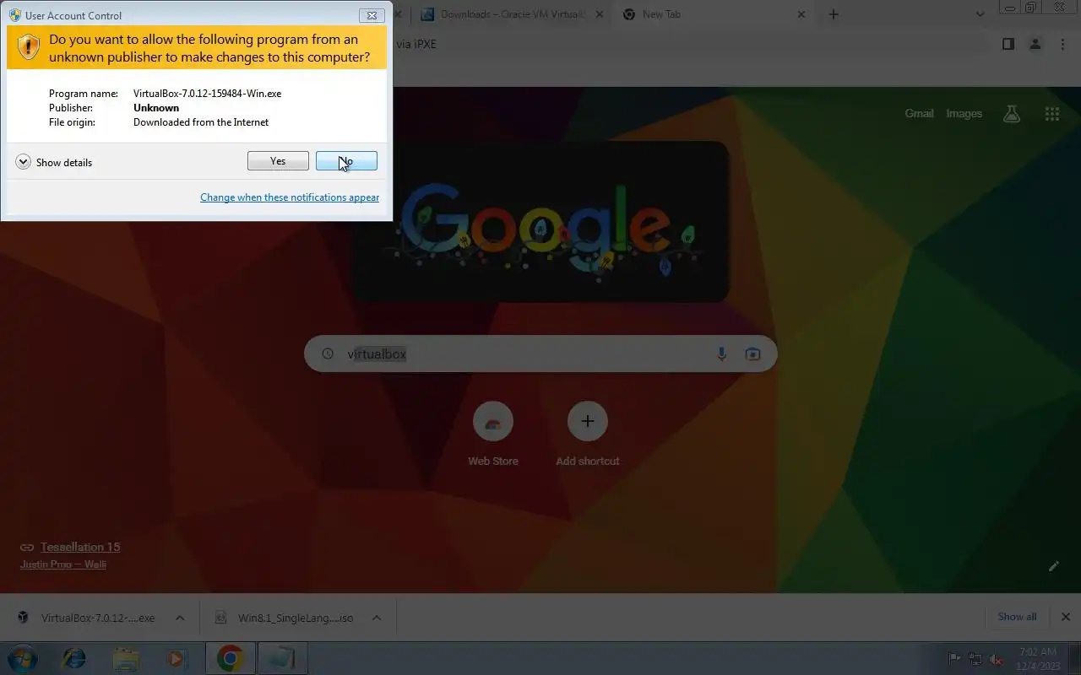Open the Chrome profile icon
Screen dimensions: 1081x675
(1035, 44)
